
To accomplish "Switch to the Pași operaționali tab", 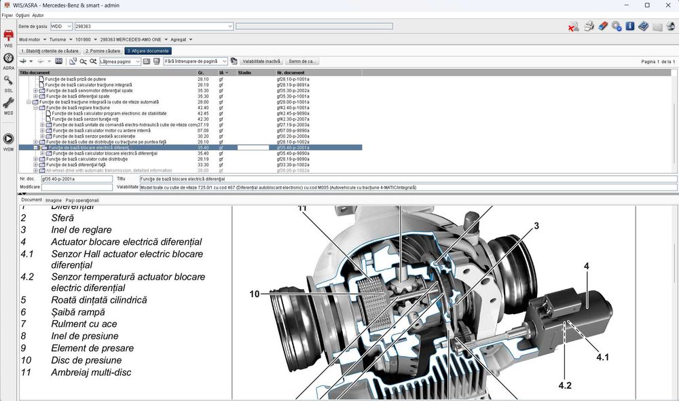I will pos(82,200).
